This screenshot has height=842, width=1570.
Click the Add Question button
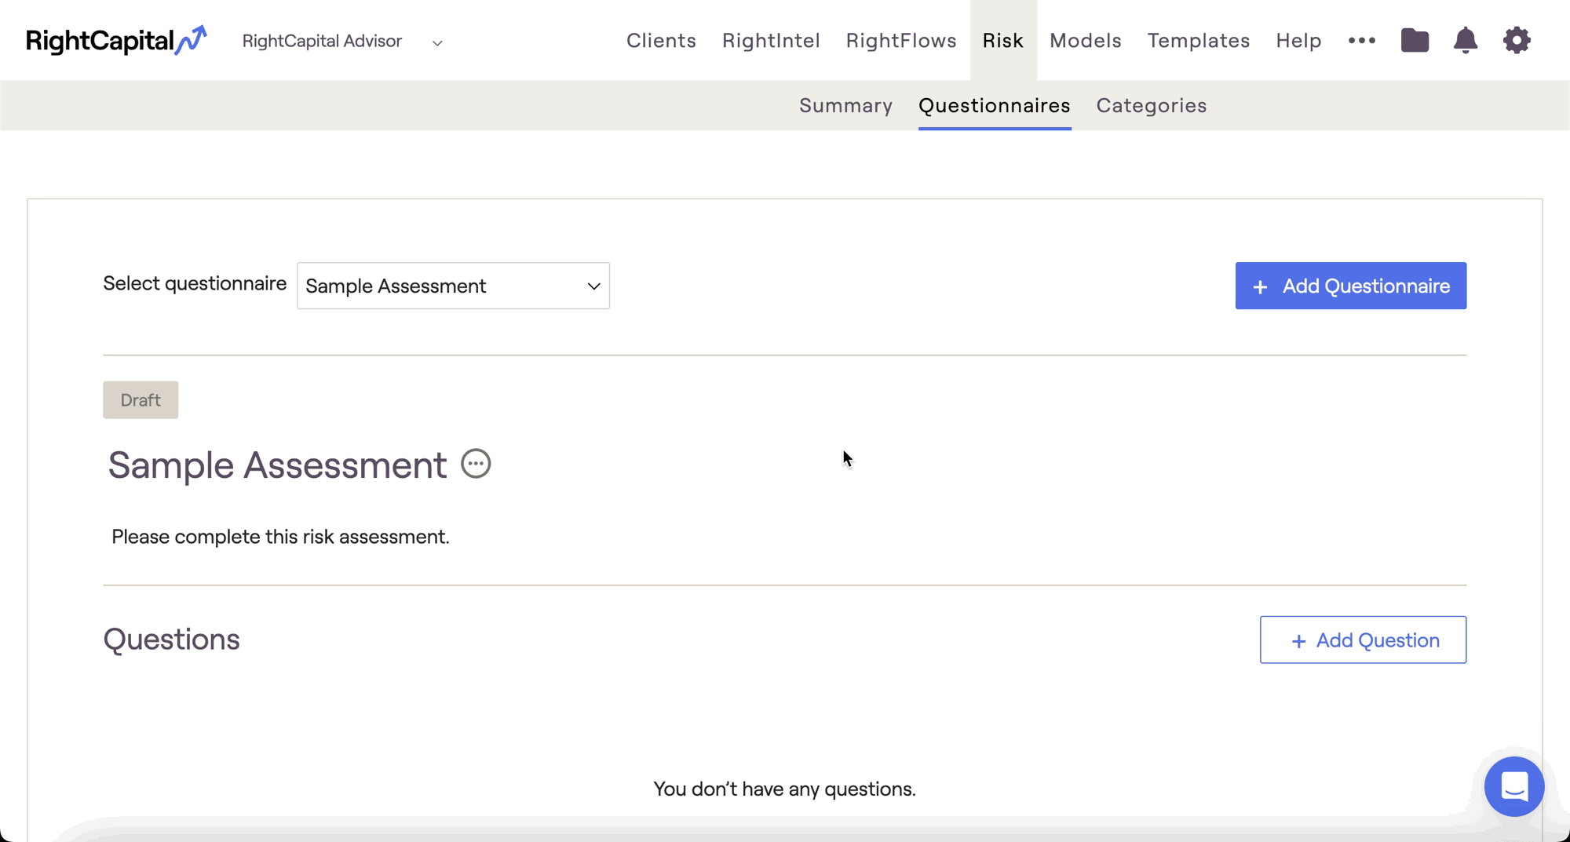point(1363,640)
